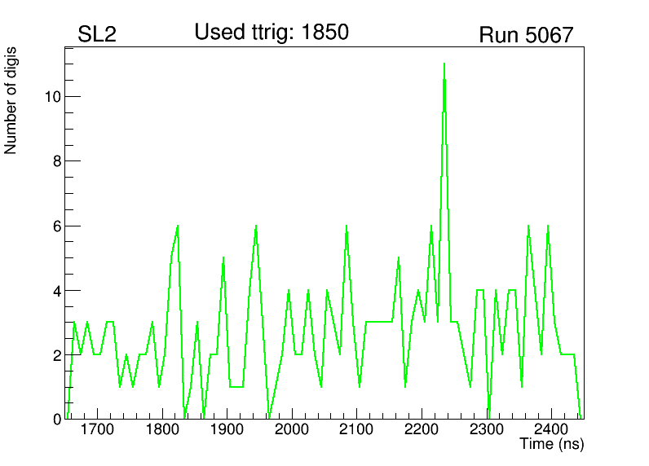Select the 2400 x-axis tick label
Viewport: 649px width, 466px height.
coord(550,429)
